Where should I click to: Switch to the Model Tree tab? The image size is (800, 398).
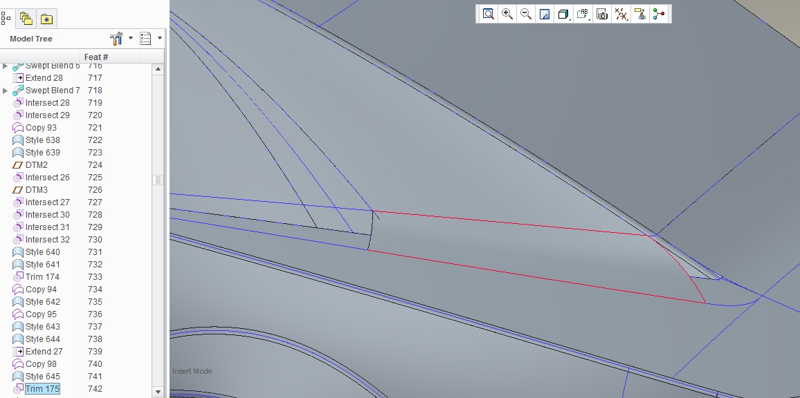tap(6, 19)
